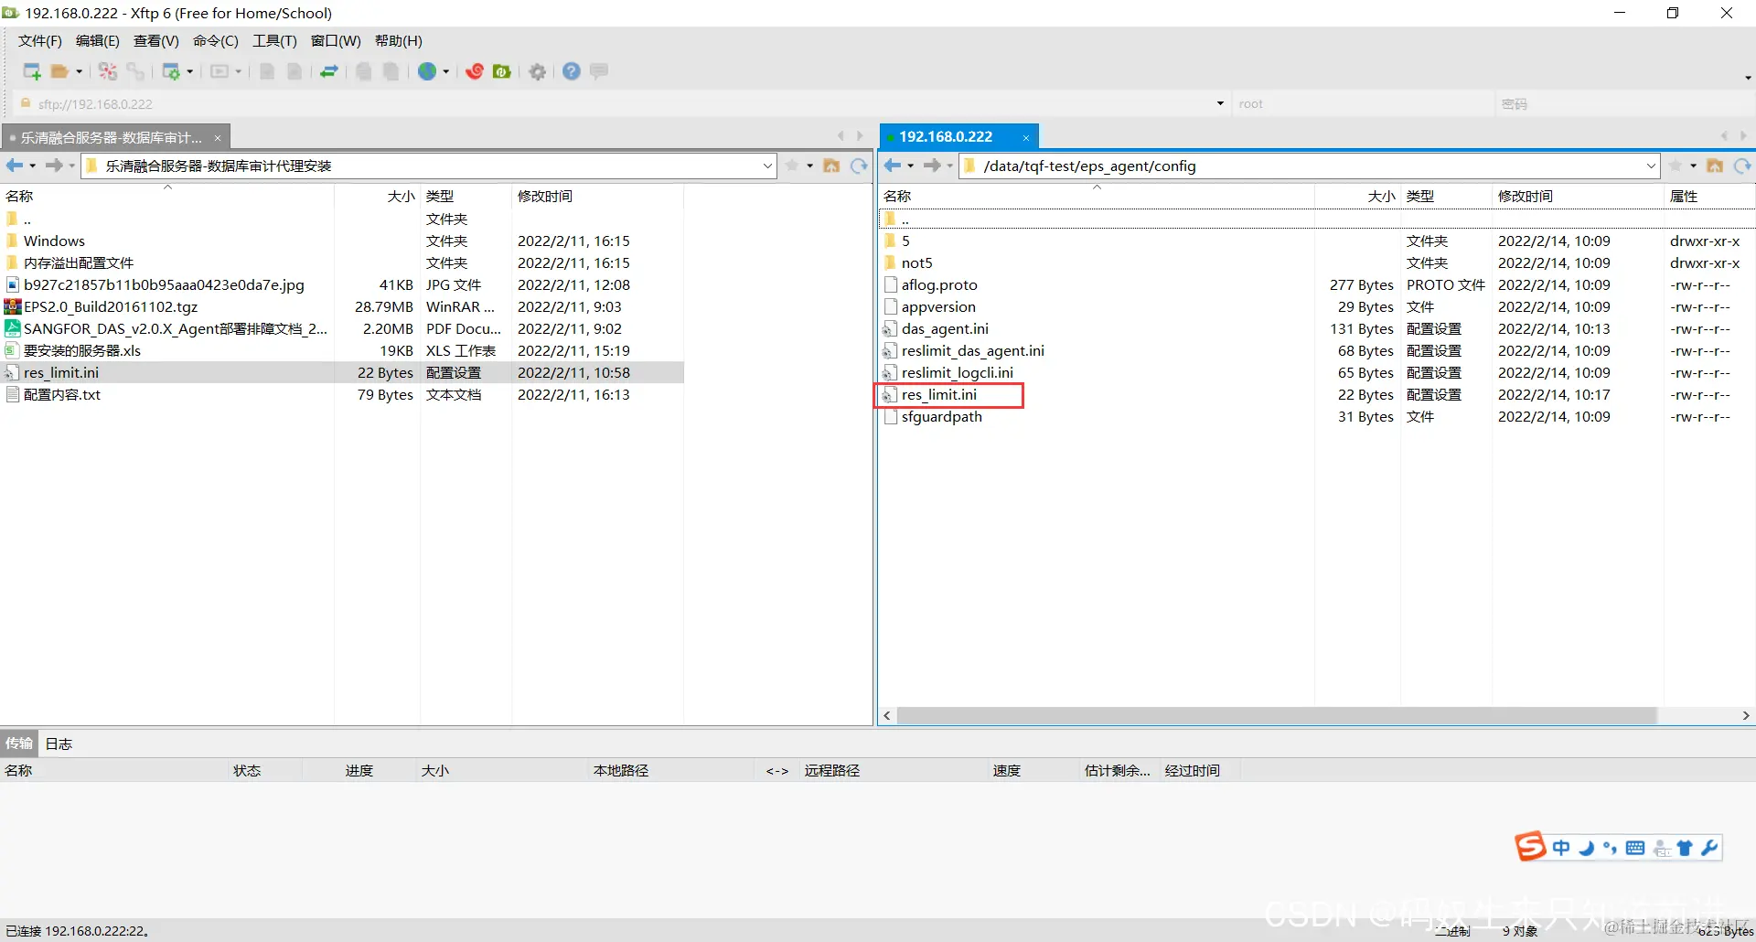Switch to the 传输 tab
Screen dimensions: 1756x942
click(19, 744)
